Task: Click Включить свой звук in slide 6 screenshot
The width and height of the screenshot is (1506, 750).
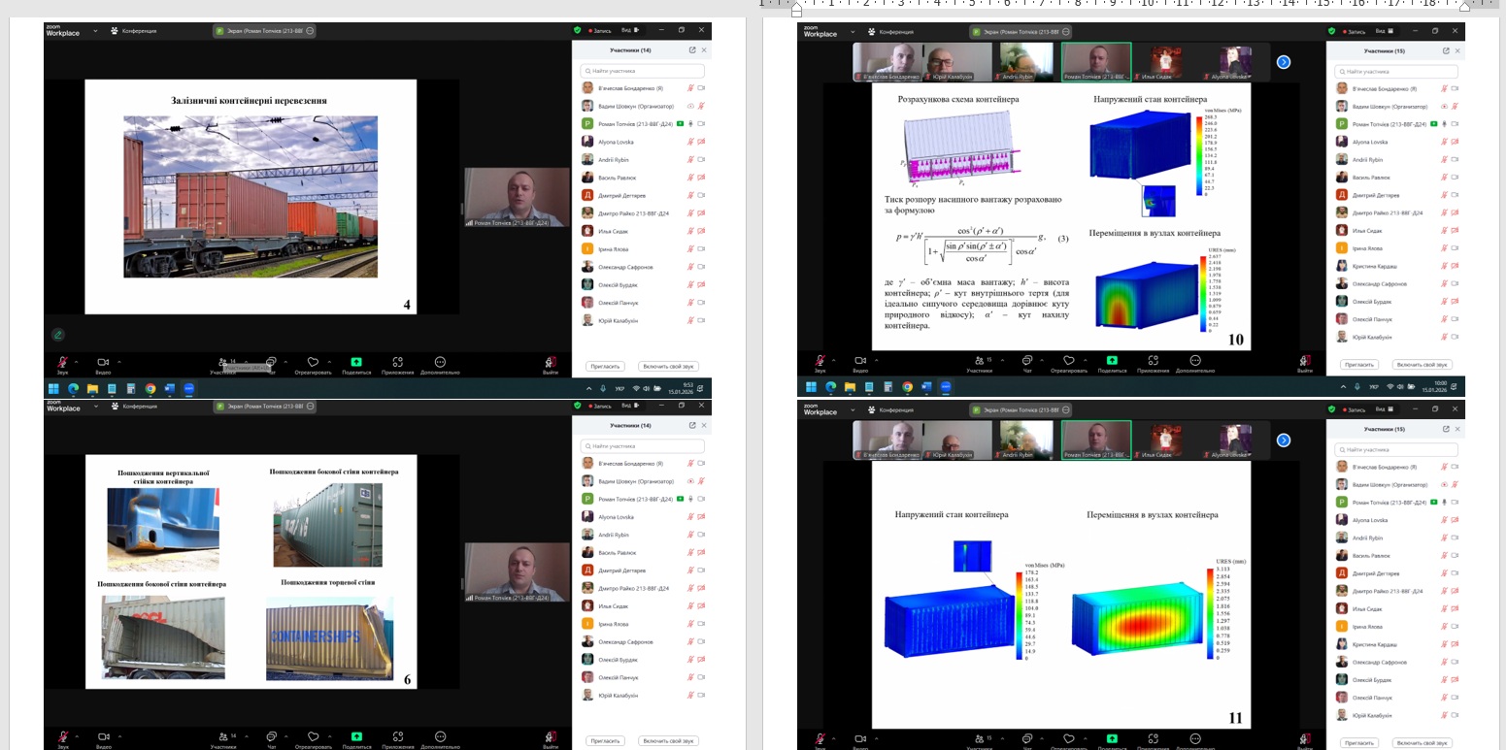Action: 667,740
